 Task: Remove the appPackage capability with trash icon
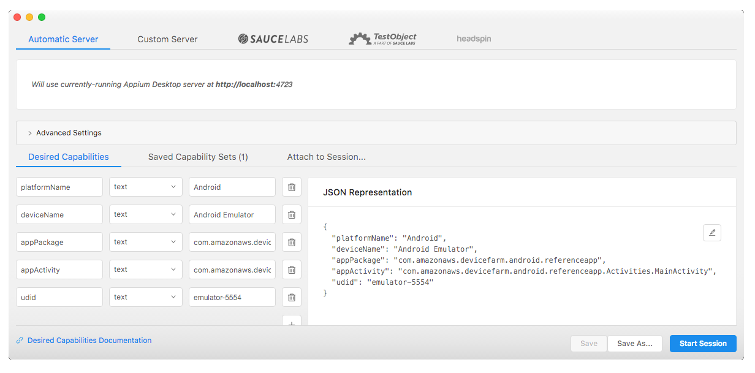click(292, 243)
